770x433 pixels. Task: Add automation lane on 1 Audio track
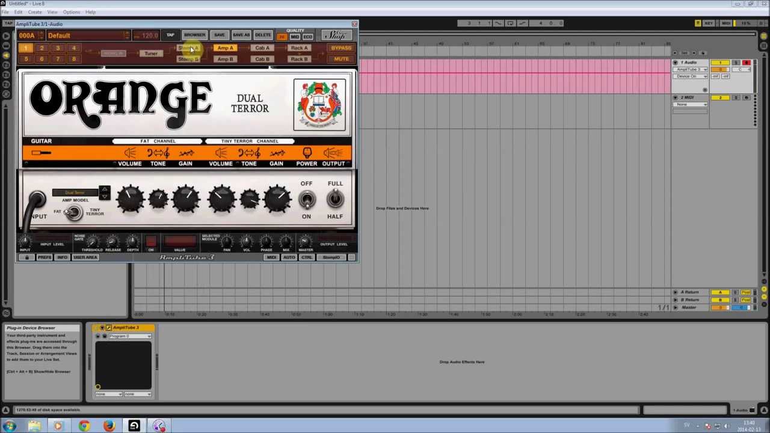pos(704,90)
